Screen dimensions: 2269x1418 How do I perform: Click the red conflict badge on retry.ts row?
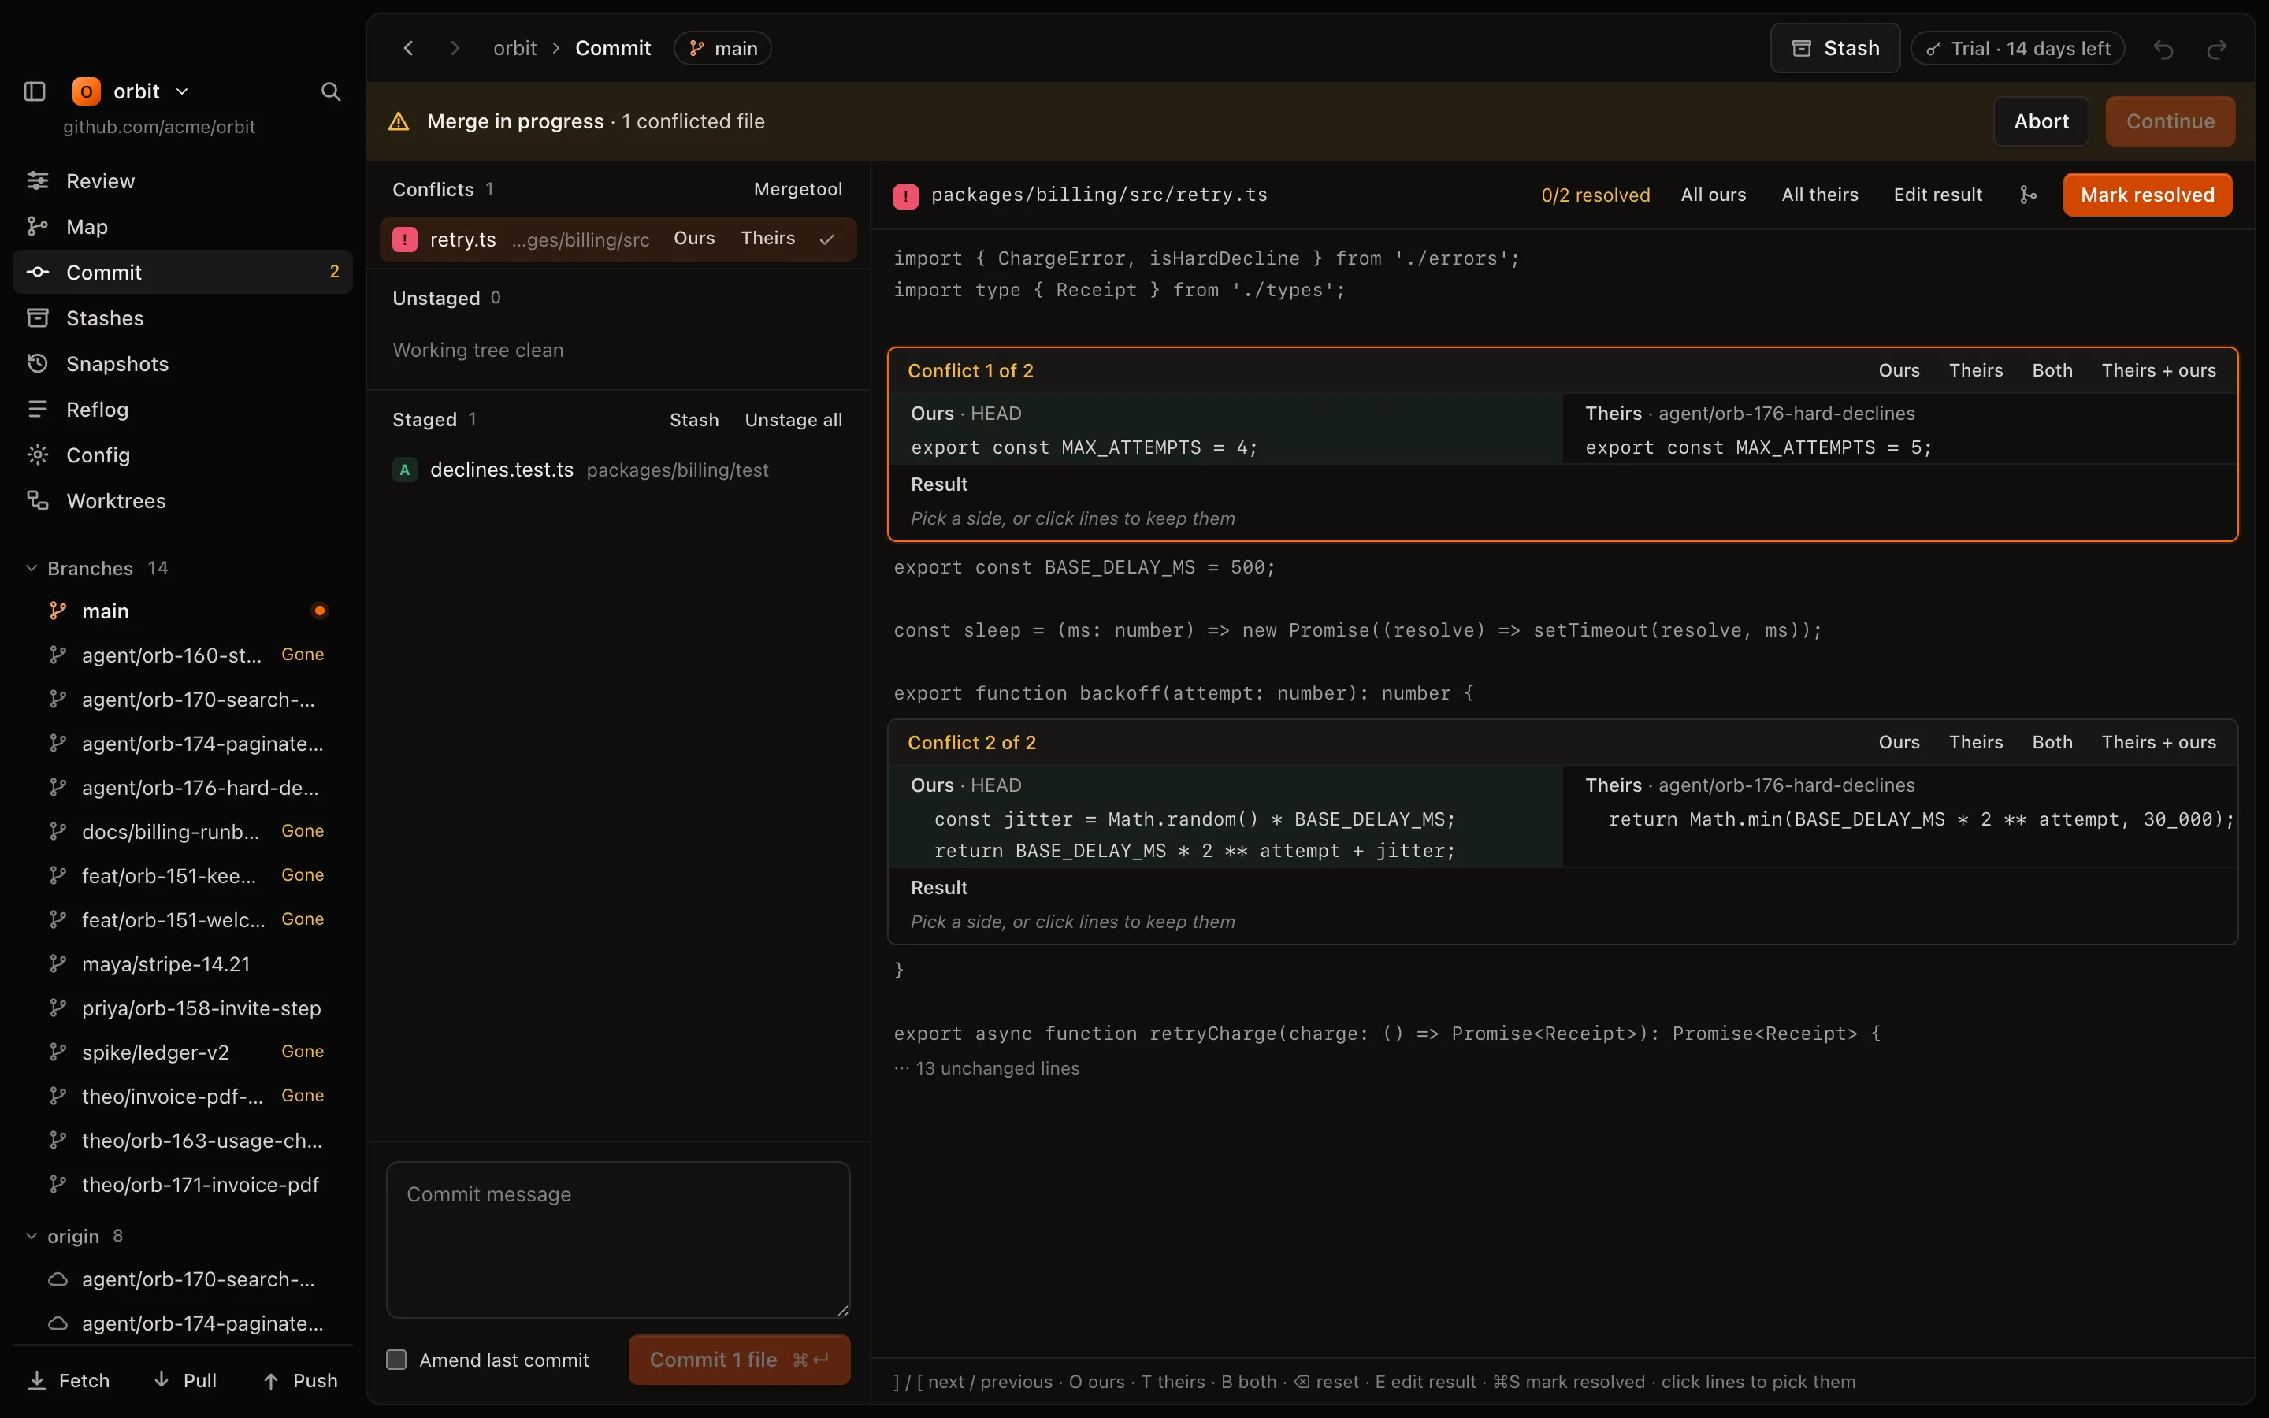404,239
